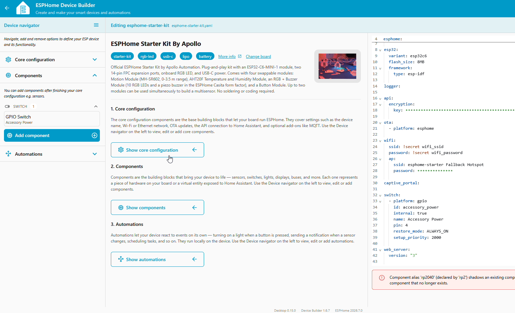
Task: Click Show core configuration button
Action: (157, 150)
